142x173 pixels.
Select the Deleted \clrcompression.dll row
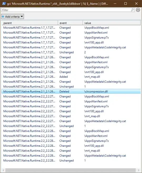point(71,91)
